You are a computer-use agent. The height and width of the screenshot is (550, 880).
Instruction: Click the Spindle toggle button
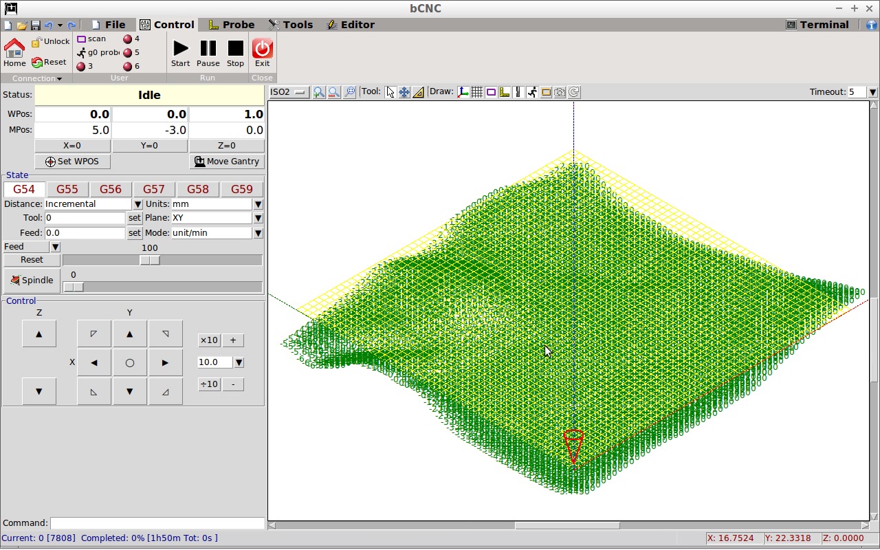(x=32, y=280)
